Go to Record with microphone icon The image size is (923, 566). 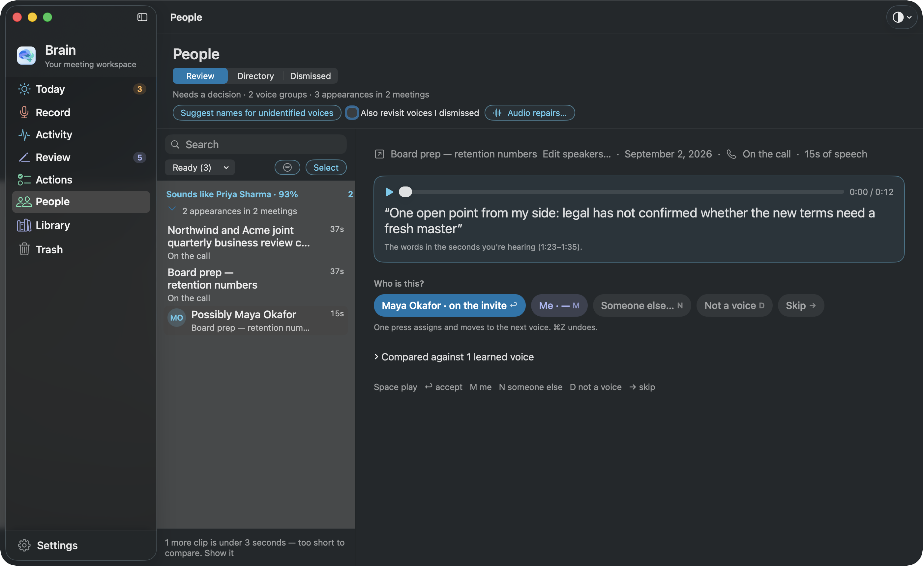click(x=81, y=112)
